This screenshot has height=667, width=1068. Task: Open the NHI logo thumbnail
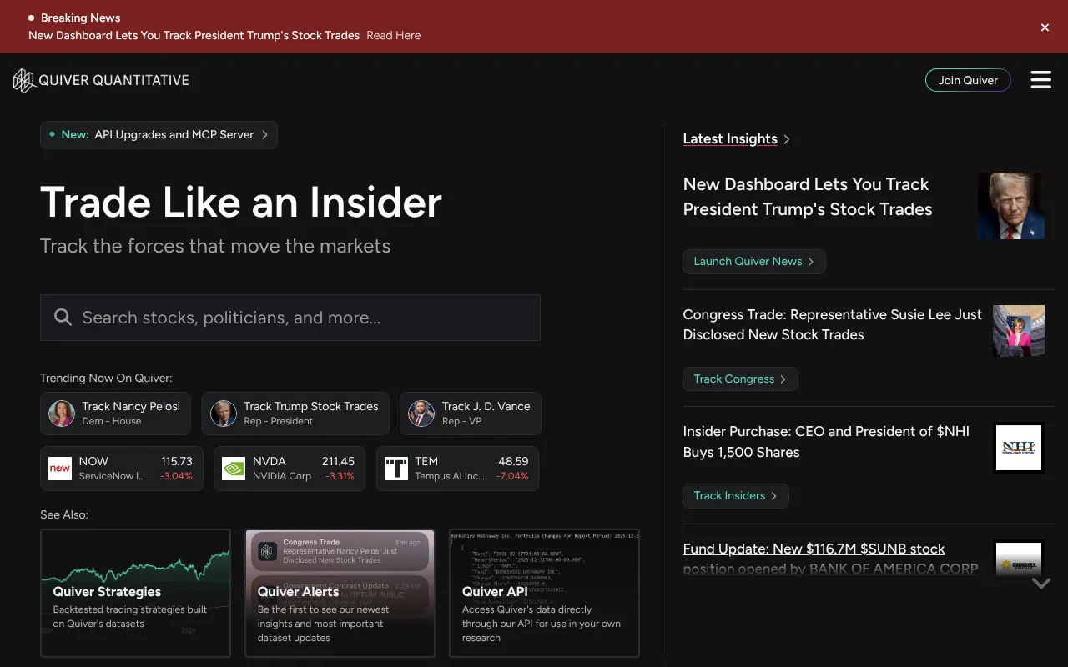click(1019, 448)
